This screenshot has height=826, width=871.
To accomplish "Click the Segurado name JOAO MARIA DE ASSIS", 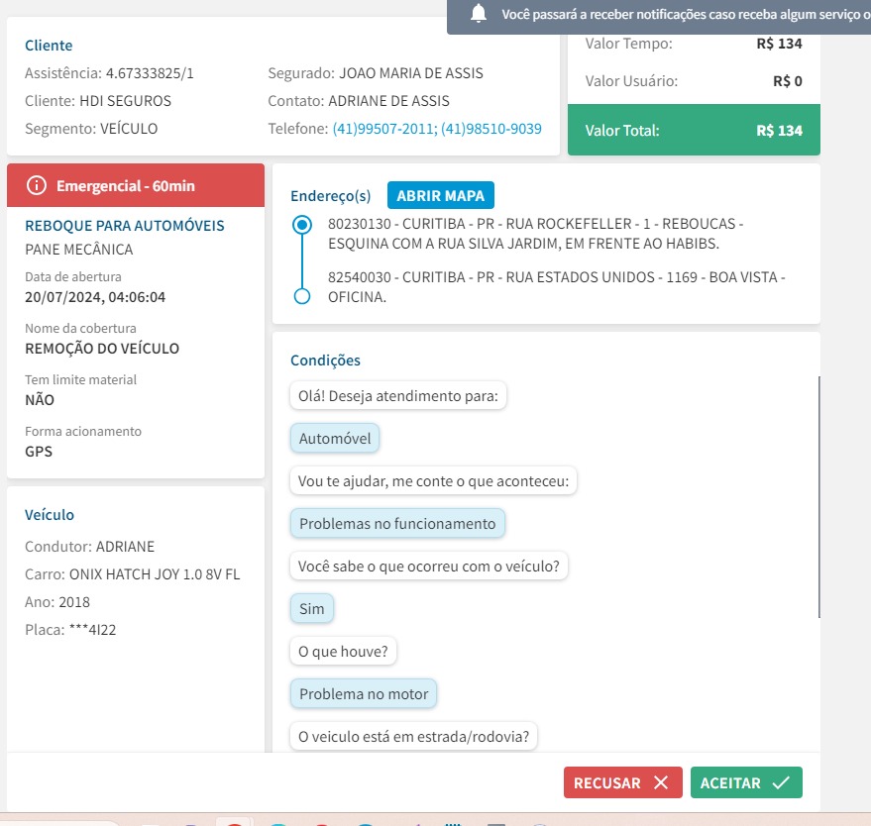I will (411, 73).
